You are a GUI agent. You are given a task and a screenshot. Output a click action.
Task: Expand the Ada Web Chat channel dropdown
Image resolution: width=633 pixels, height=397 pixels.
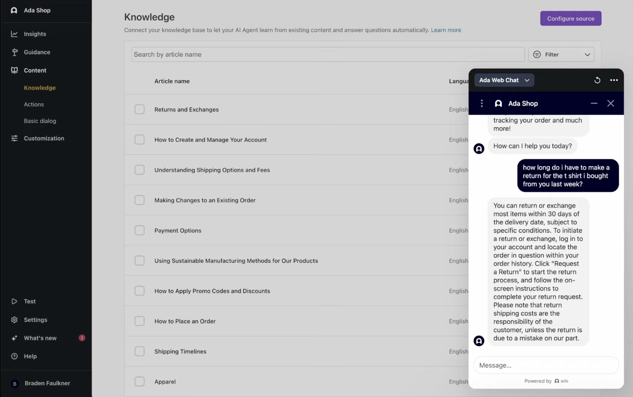[x=504, y=80]
